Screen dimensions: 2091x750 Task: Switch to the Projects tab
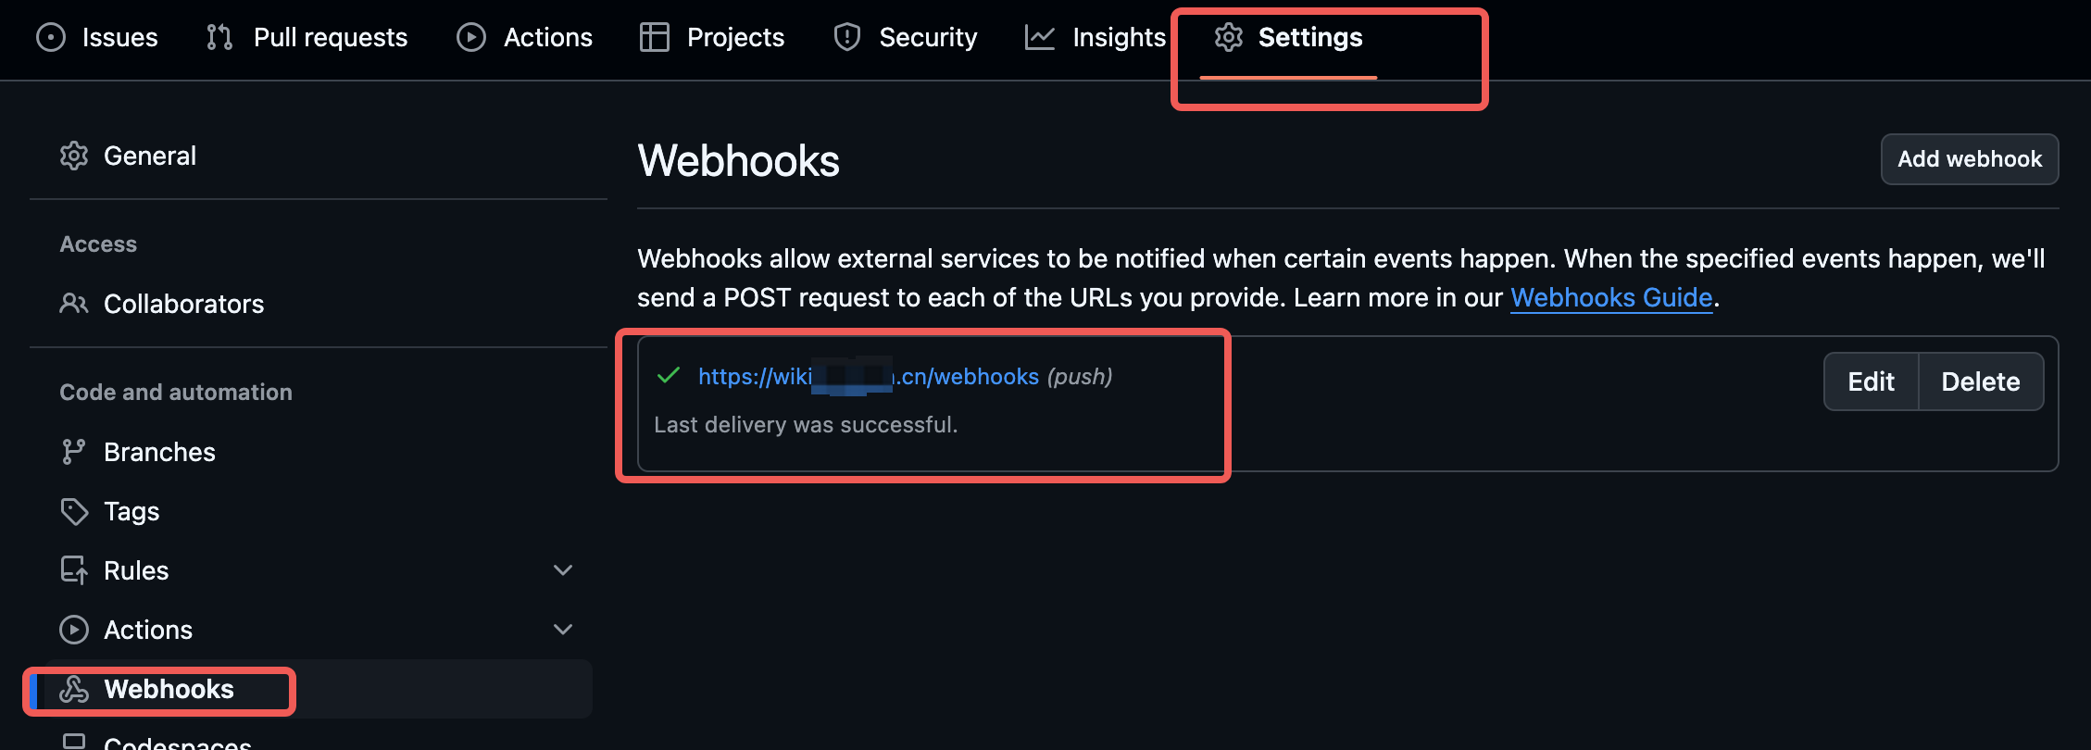click(712, 37)
